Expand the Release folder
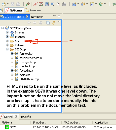 [7, 45]
